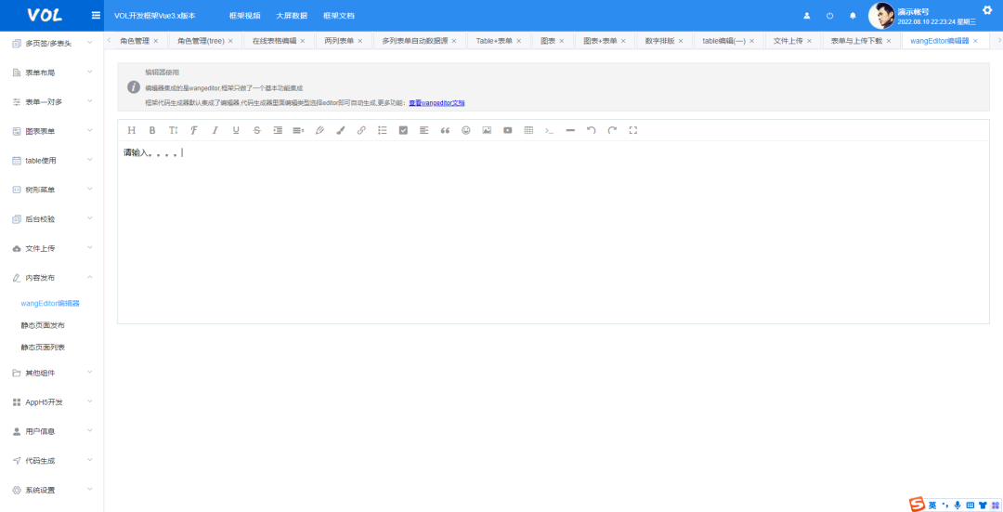Open notifications bell icon
1003x512 pixels.
853,16
